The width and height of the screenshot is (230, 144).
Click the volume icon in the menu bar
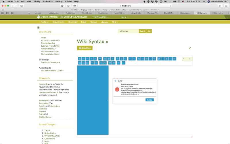pyautogui.click(x=166, y=1)
